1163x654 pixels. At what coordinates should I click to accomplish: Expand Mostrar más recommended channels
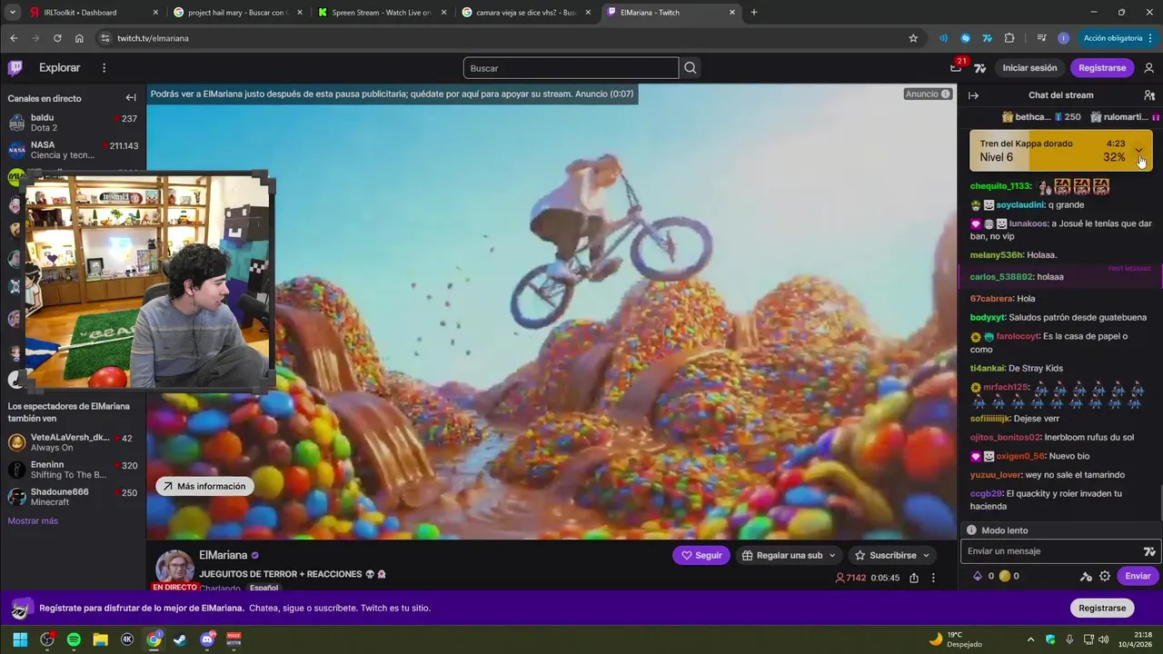[x=33, y=520]
